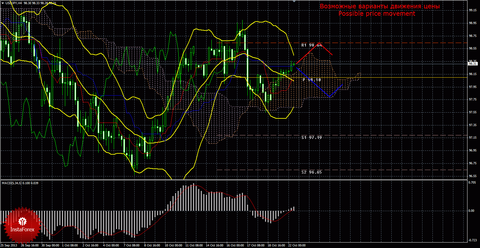Image resolution: width=480 pixels, height=248 pixels.
Task: Click the 30 Sep 00:00 time label
Action: point(50,245)
